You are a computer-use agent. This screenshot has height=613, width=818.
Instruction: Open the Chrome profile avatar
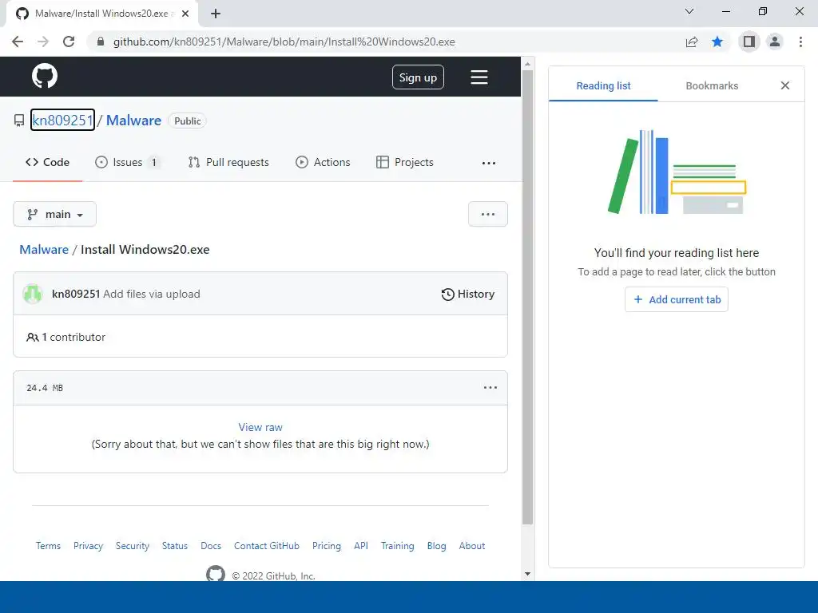point(775,42)
